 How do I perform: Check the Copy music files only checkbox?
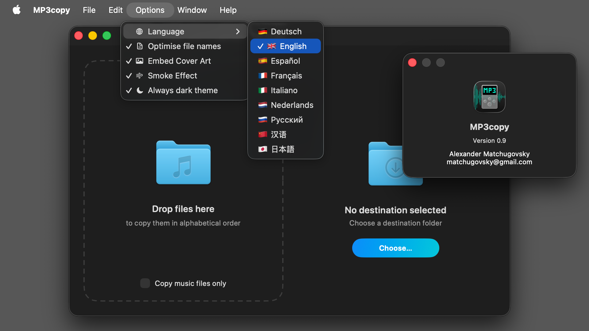point(145,283)
